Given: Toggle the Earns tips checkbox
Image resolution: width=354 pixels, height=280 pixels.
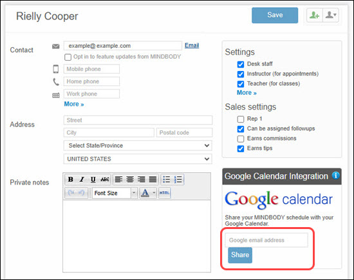Looking at the screenshot, I should (241, 149).
